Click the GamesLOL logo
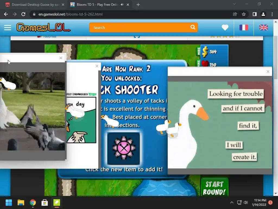 pos(43,27)
